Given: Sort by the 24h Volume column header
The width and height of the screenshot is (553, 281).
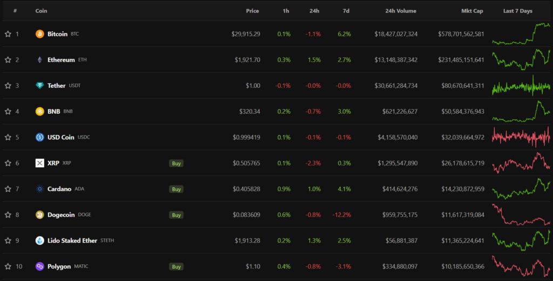Looking at the screenshot, I should coord(401,11).
